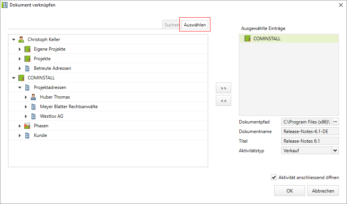Viewport: 347px width, 204px height.
Task: Click the Titel input field
Action: 310,141
